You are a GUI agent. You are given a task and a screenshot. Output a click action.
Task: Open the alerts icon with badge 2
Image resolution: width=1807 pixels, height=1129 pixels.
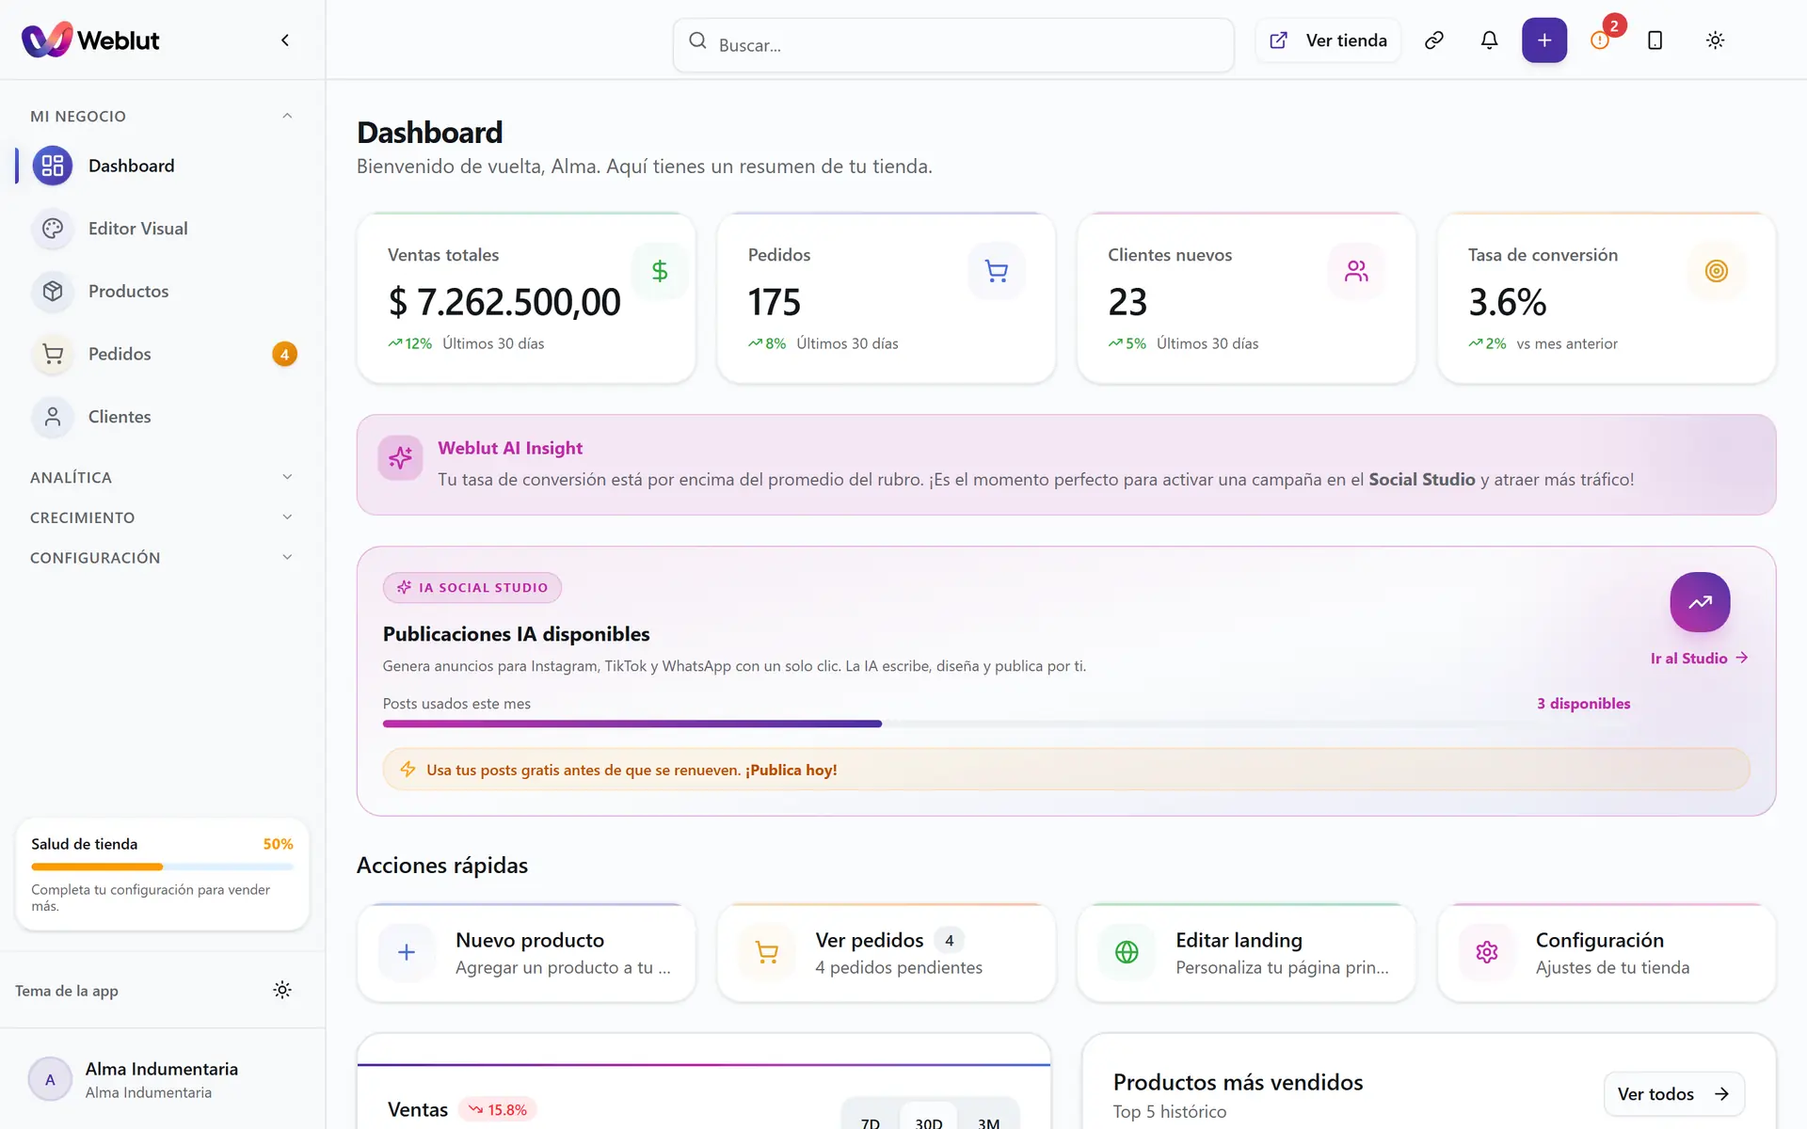[x=1600, y=40]
